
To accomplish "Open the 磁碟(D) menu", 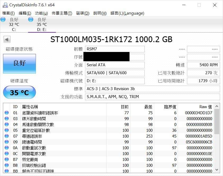I will coord(83,13).
